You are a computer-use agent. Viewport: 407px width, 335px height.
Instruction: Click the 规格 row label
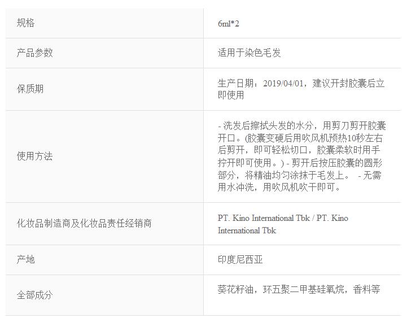pos(26,23)
